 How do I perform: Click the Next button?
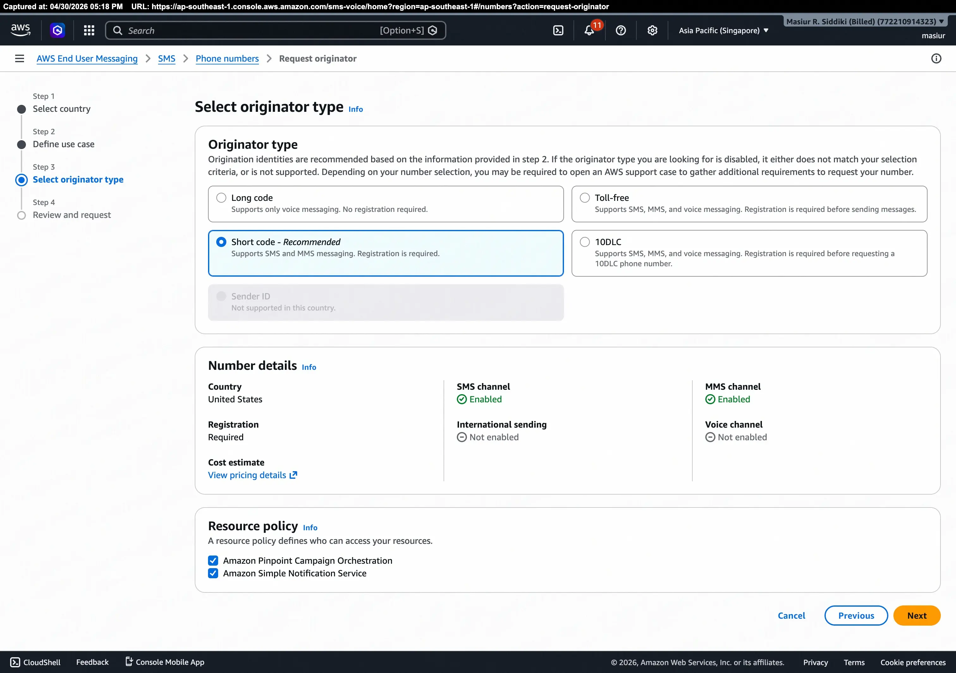916,616
